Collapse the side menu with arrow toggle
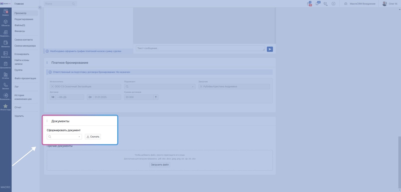401x192 pixels. pyautogui.click(x=40, y=7)
